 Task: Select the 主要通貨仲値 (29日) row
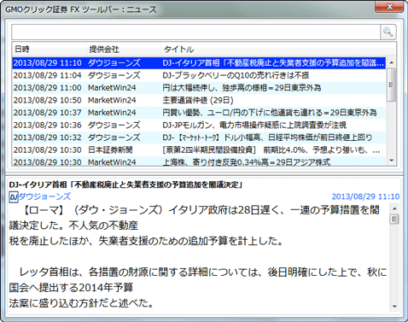click(199, 100)
